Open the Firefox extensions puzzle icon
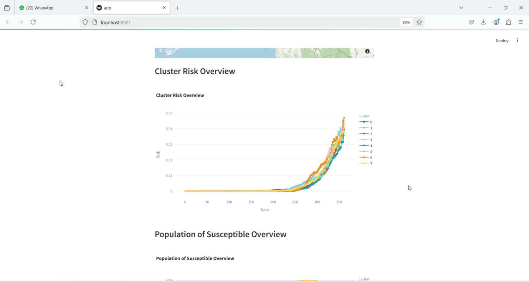The image size is (529, 282). (509, 22)
